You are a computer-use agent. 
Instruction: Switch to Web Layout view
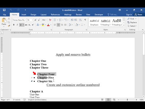pos(114,100)
